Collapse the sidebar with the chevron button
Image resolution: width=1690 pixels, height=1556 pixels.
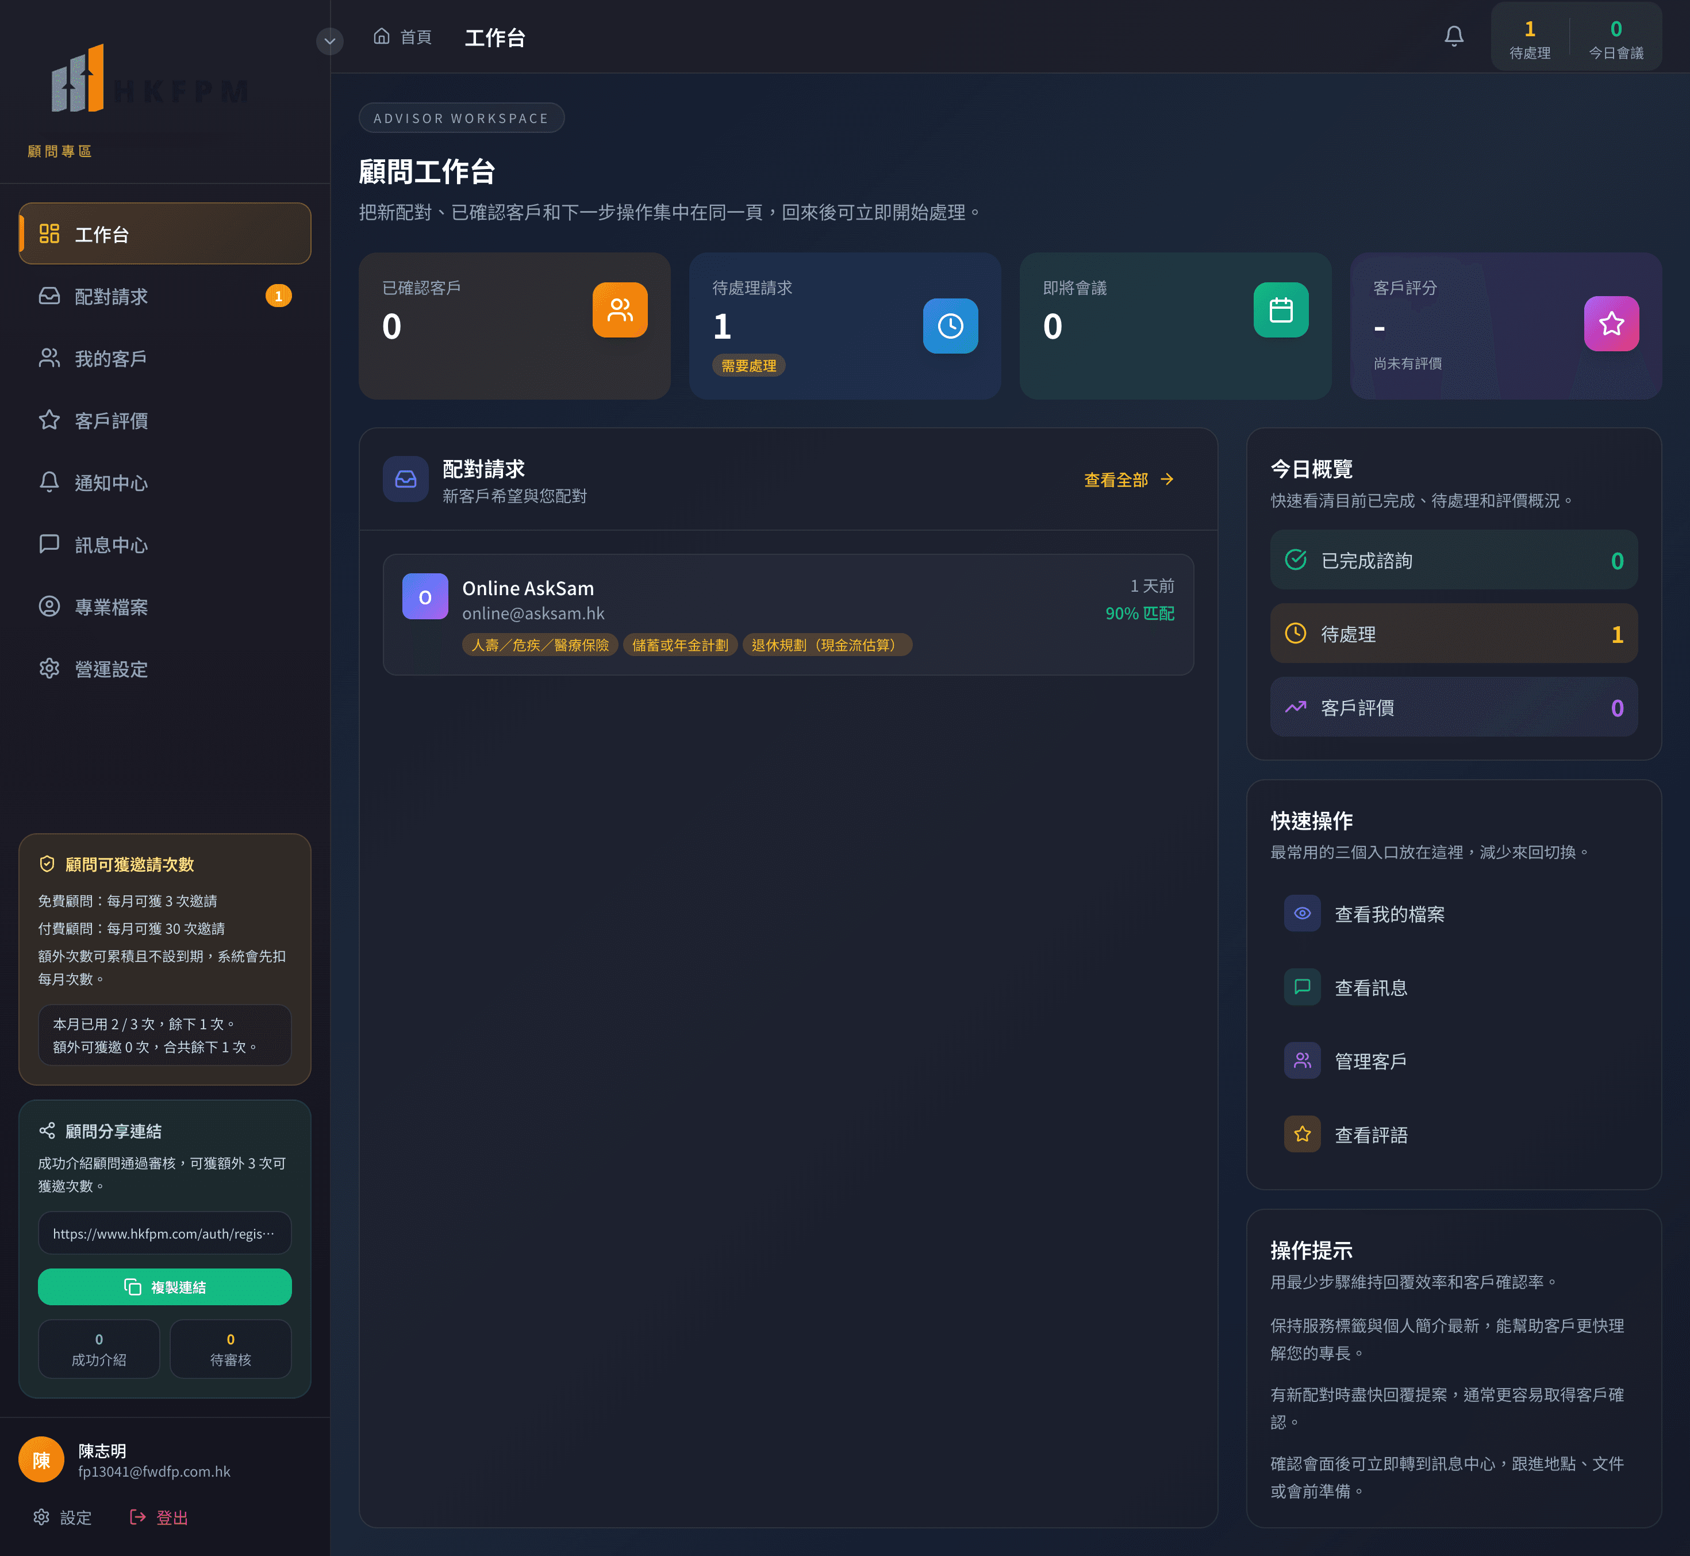(x=330, y=40)
